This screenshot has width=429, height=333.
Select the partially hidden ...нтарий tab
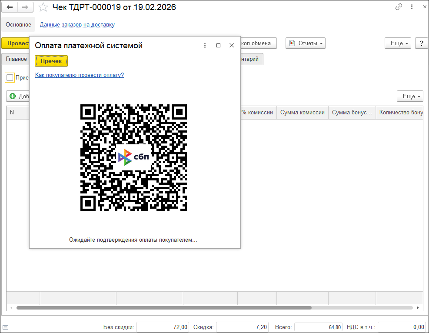(x=252, y=59)
